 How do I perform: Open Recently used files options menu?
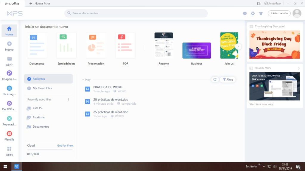click(68, 100)
